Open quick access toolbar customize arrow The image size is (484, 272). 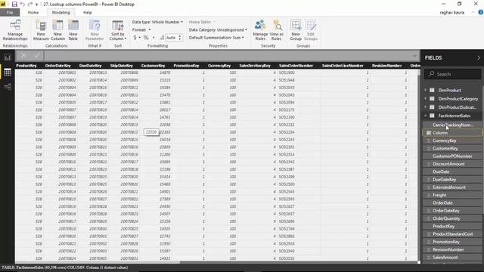tap(37, 5)
